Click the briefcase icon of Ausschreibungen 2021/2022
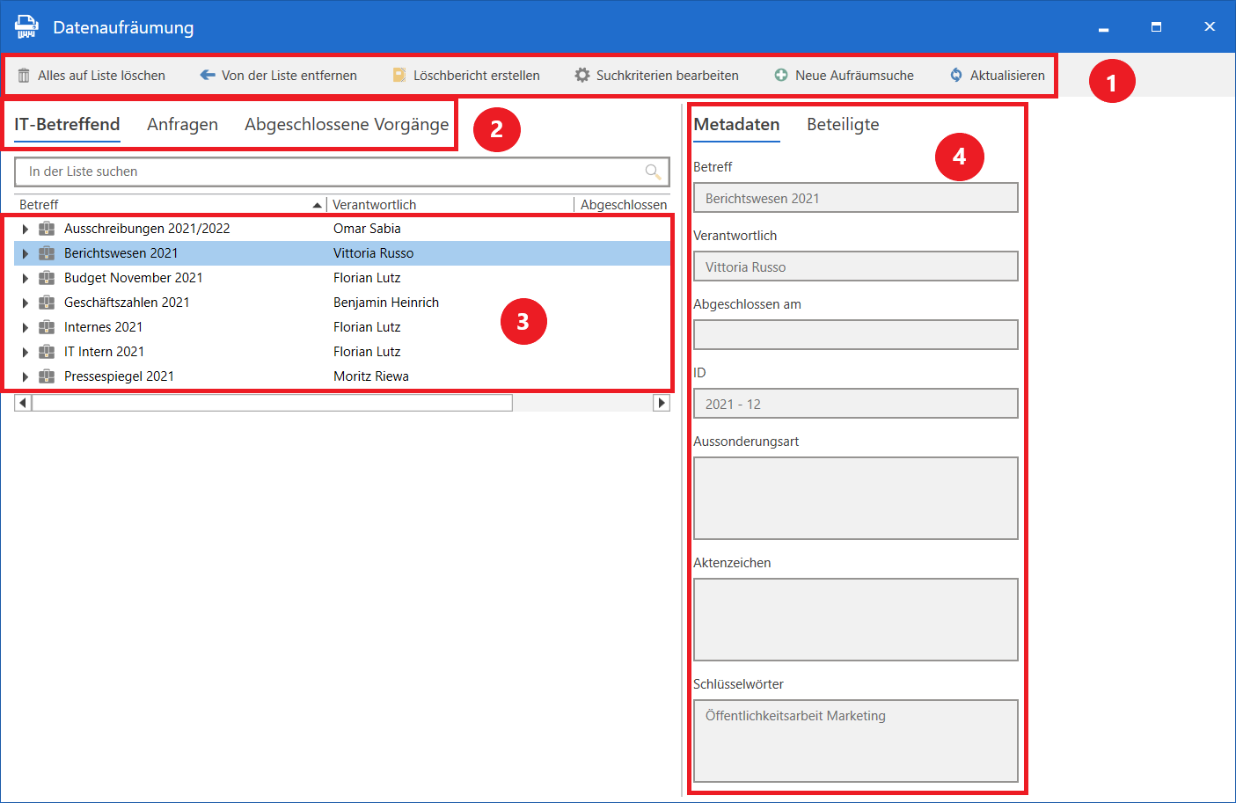The height and width of the screenshot is (803, 1236). (47, 229)
